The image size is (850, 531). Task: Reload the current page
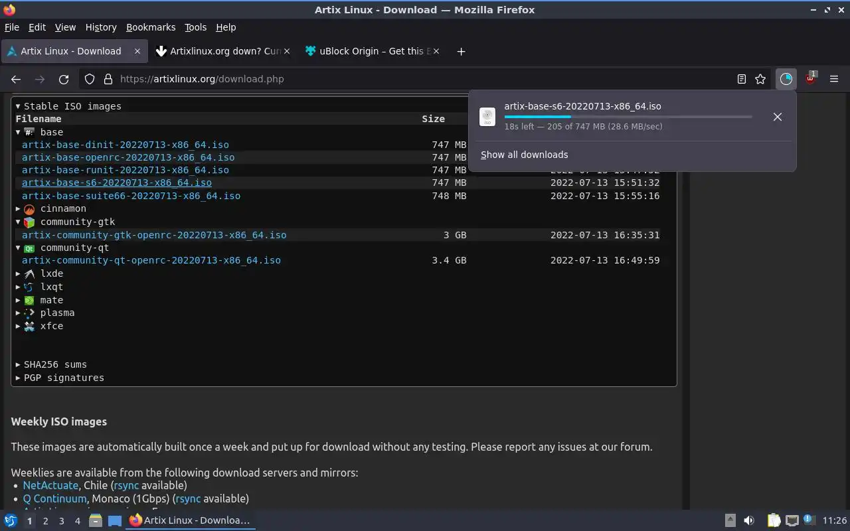pyautogui.click(x=64, y=79)
